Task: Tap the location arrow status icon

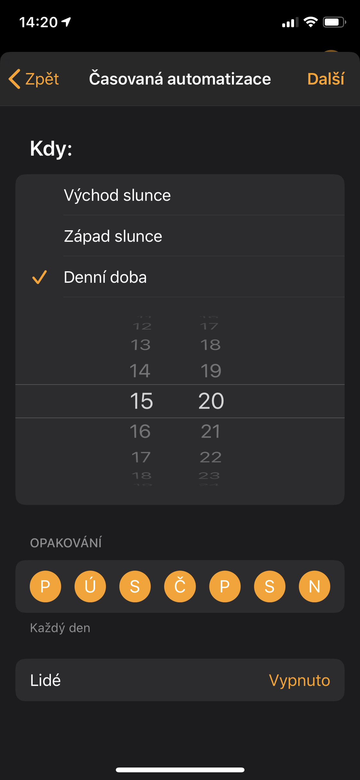Action: pyautogui.click(x=67, y=22)
